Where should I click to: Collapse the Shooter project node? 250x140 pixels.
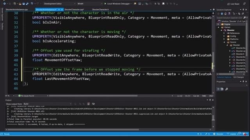[x=221, y=30]
